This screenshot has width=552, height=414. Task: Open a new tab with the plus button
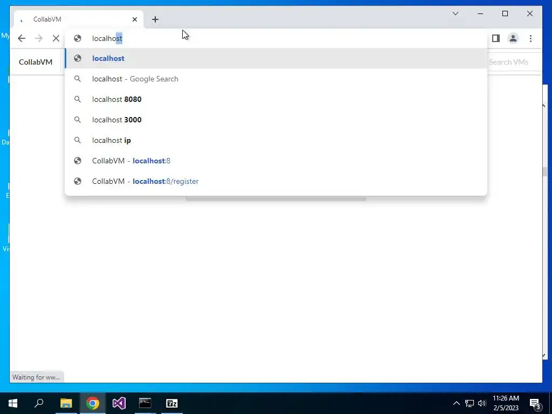point(155,19)
